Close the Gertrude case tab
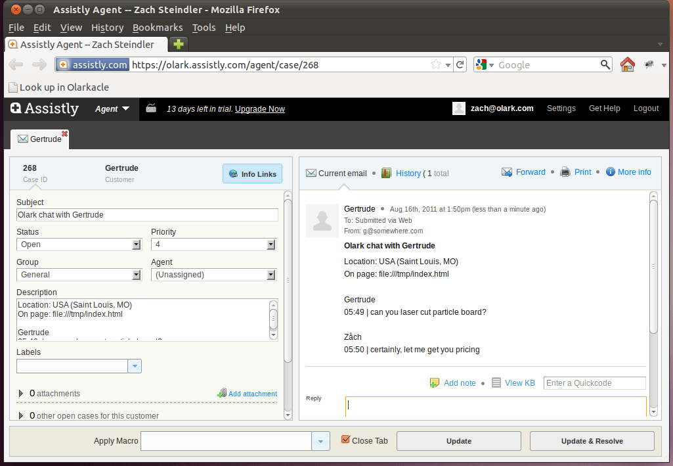Image resolution: width=673 pixels, height=466 pixels. (x=64, y=133)
